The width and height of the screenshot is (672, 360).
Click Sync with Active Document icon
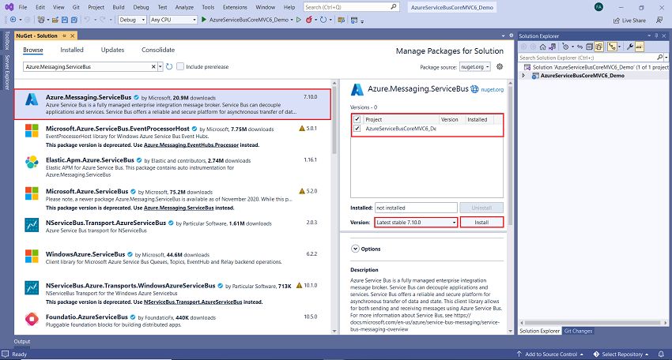(580, 47)
